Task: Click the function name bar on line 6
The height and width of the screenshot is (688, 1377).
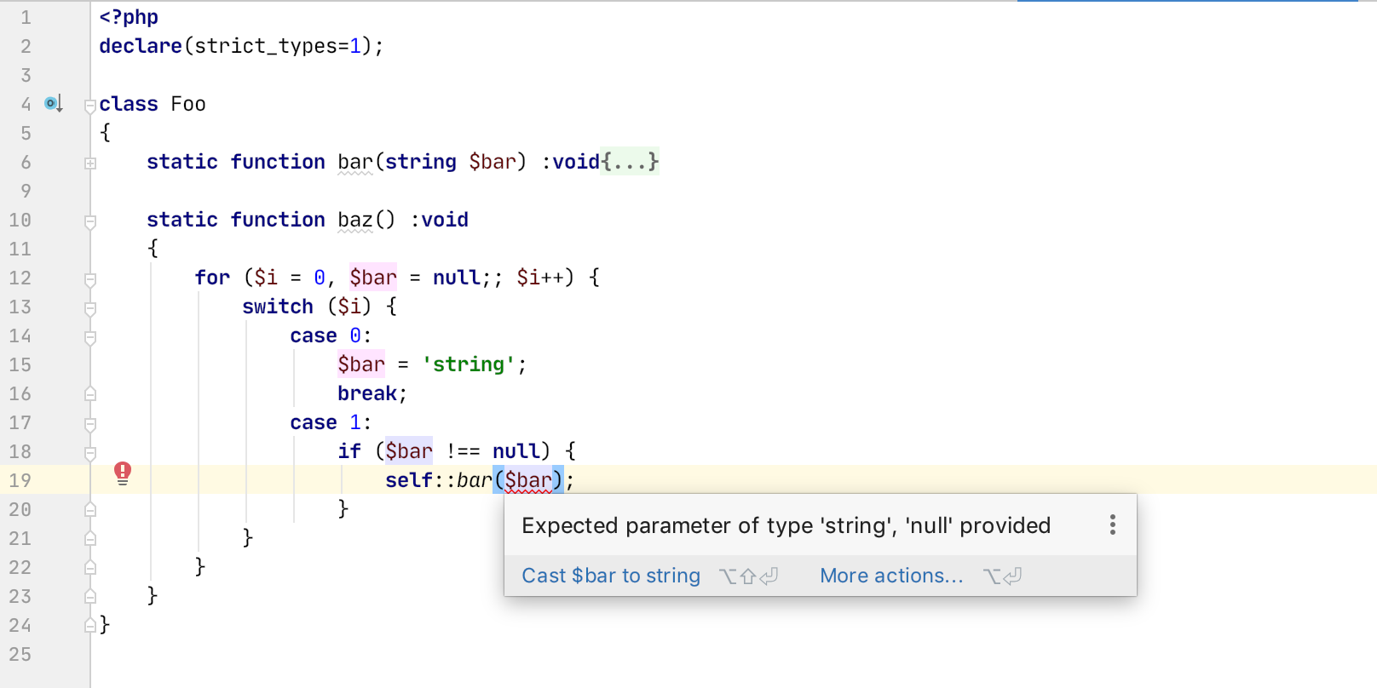Action: pyautogui.click(x=355, y=162)
